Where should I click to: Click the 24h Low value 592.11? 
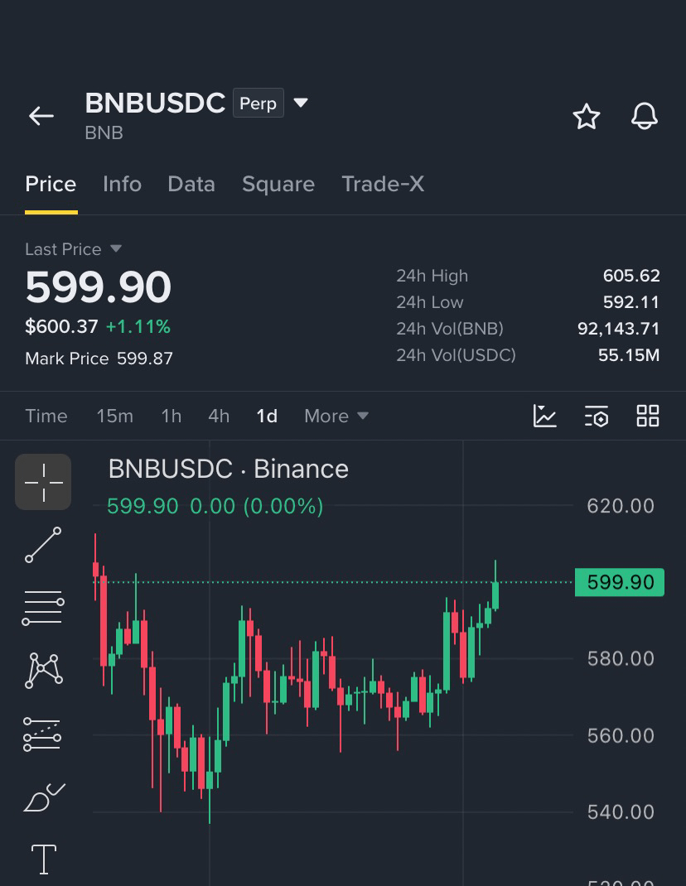pyautogui.click(x=631, y=301)
